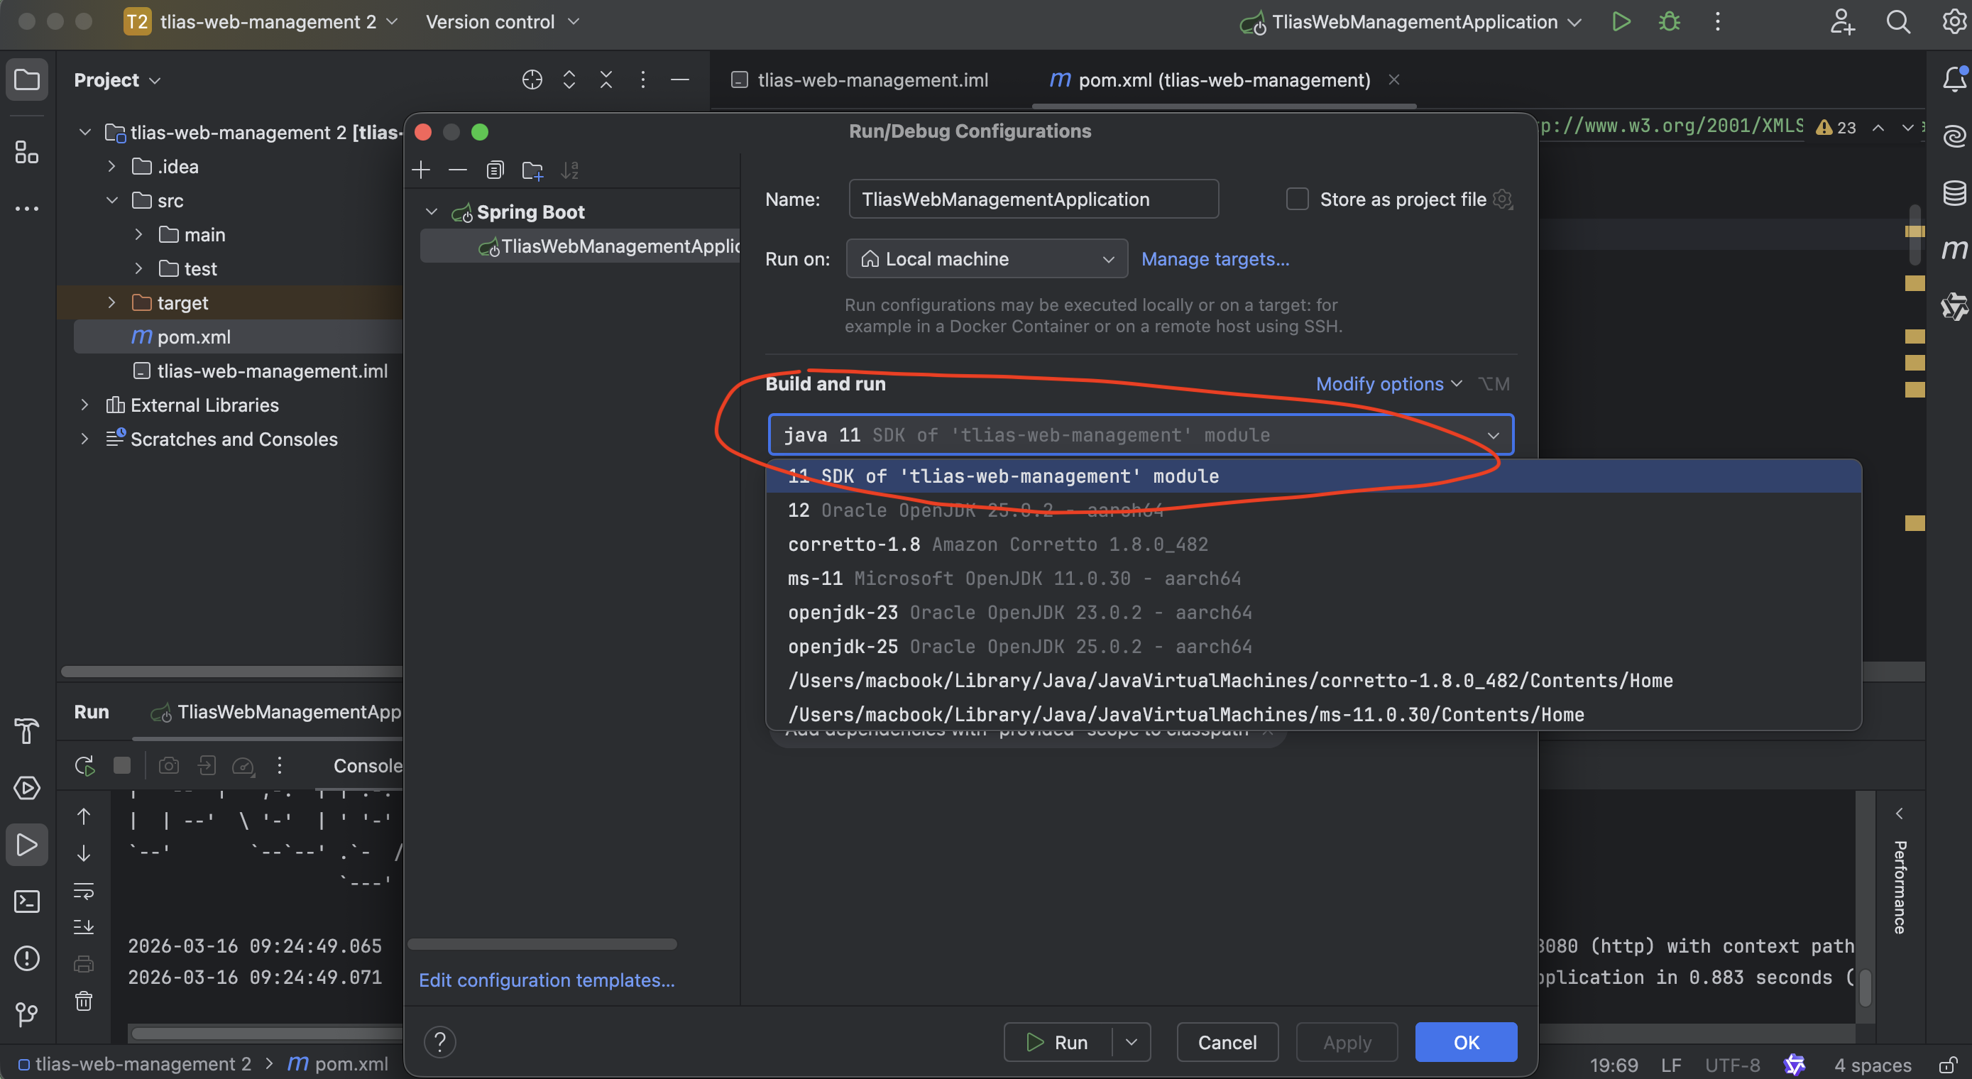Open the Problems tool window icon
Viewport: 1972px width, 1079px height.
pyautogui.click(x=27, y=958)
